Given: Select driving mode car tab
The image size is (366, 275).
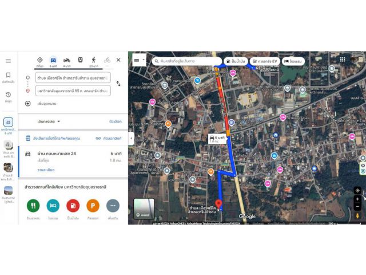Looking at the screenshot, I should click(53, 60).
